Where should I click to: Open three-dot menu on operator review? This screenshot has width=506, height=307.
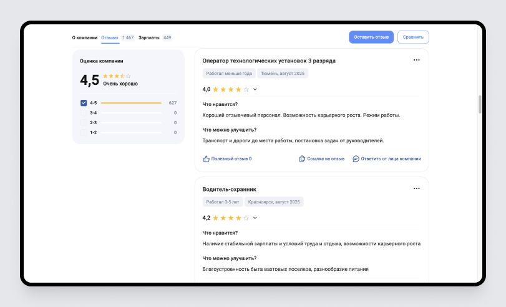[x=416, y=60]
